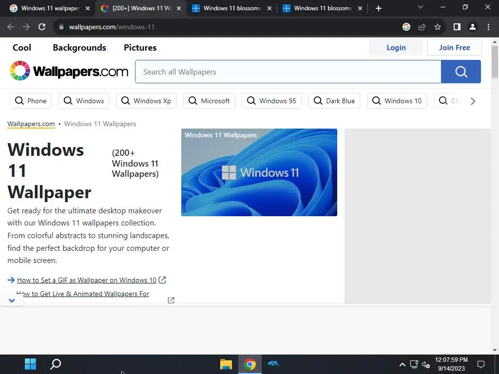Viewport: 499px width, 374px height.
Task: Click the Wallpapers.com color wheel logo
Action: (x=19, y=71)
